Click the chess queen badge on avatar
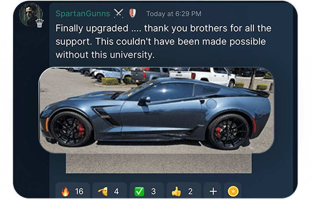The height and width of the screenshot is (199, 313). pos(40,23)
